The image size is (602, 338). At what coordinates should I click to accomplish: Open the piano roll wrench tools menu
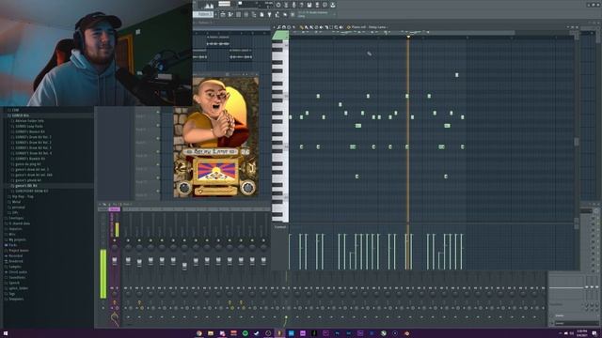click(279, 27)
